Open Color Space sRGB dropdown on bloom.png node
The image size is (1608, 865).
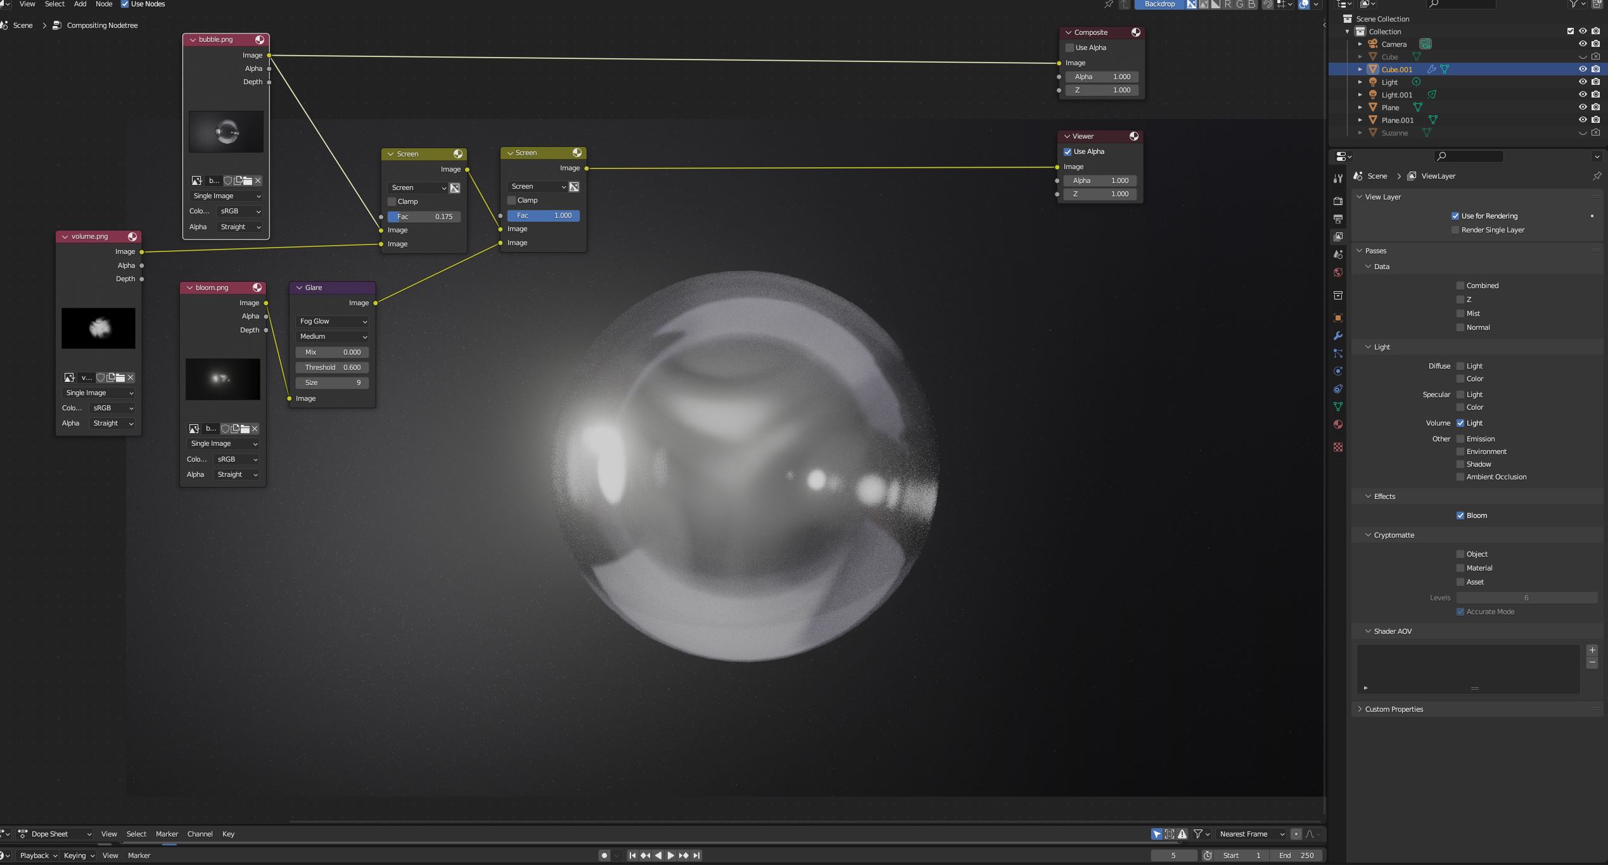pyautogui.click(x=237, y=460)
